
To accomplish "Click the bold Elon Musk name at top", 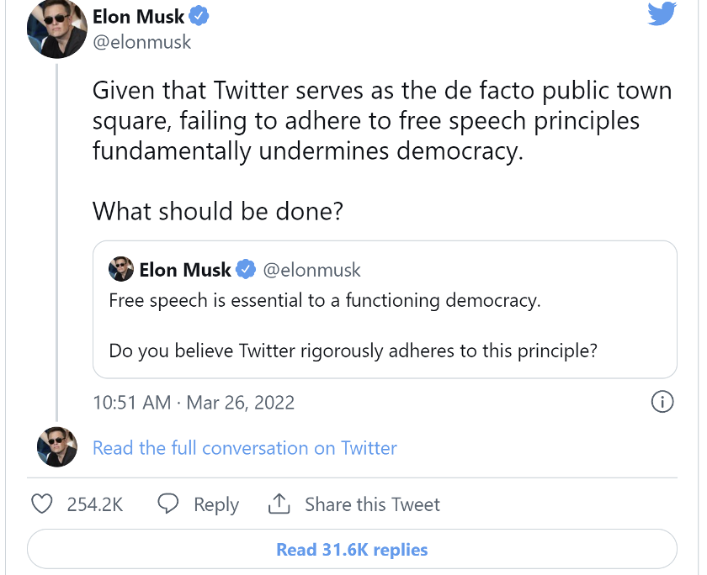I will (139, 17).
